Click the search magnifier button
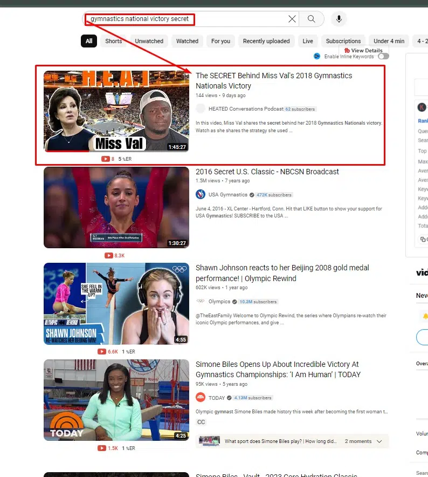428x477 pixels. pos(311,19)
